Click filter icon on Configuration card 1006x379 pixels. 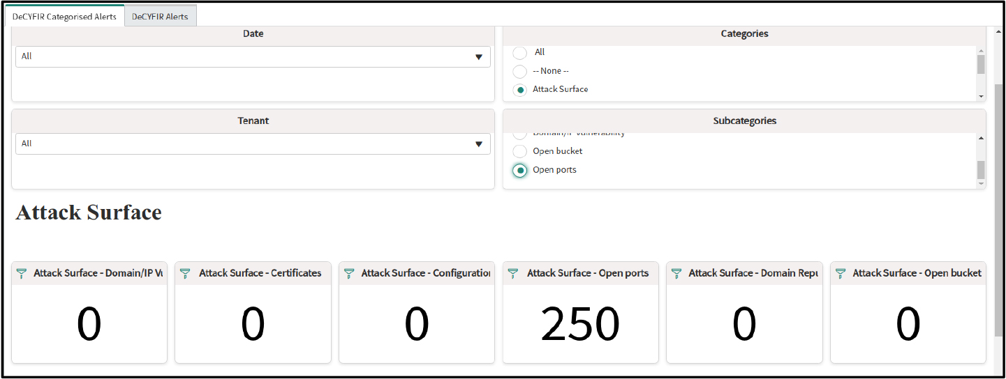[350, 273]
